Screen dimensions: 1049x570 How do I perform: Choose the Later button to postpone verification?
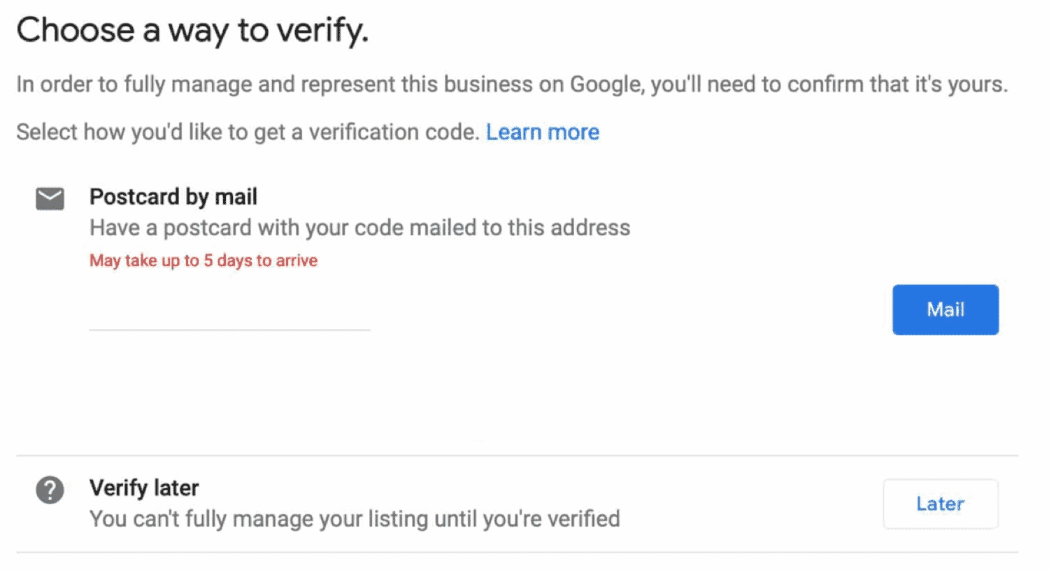940,504
